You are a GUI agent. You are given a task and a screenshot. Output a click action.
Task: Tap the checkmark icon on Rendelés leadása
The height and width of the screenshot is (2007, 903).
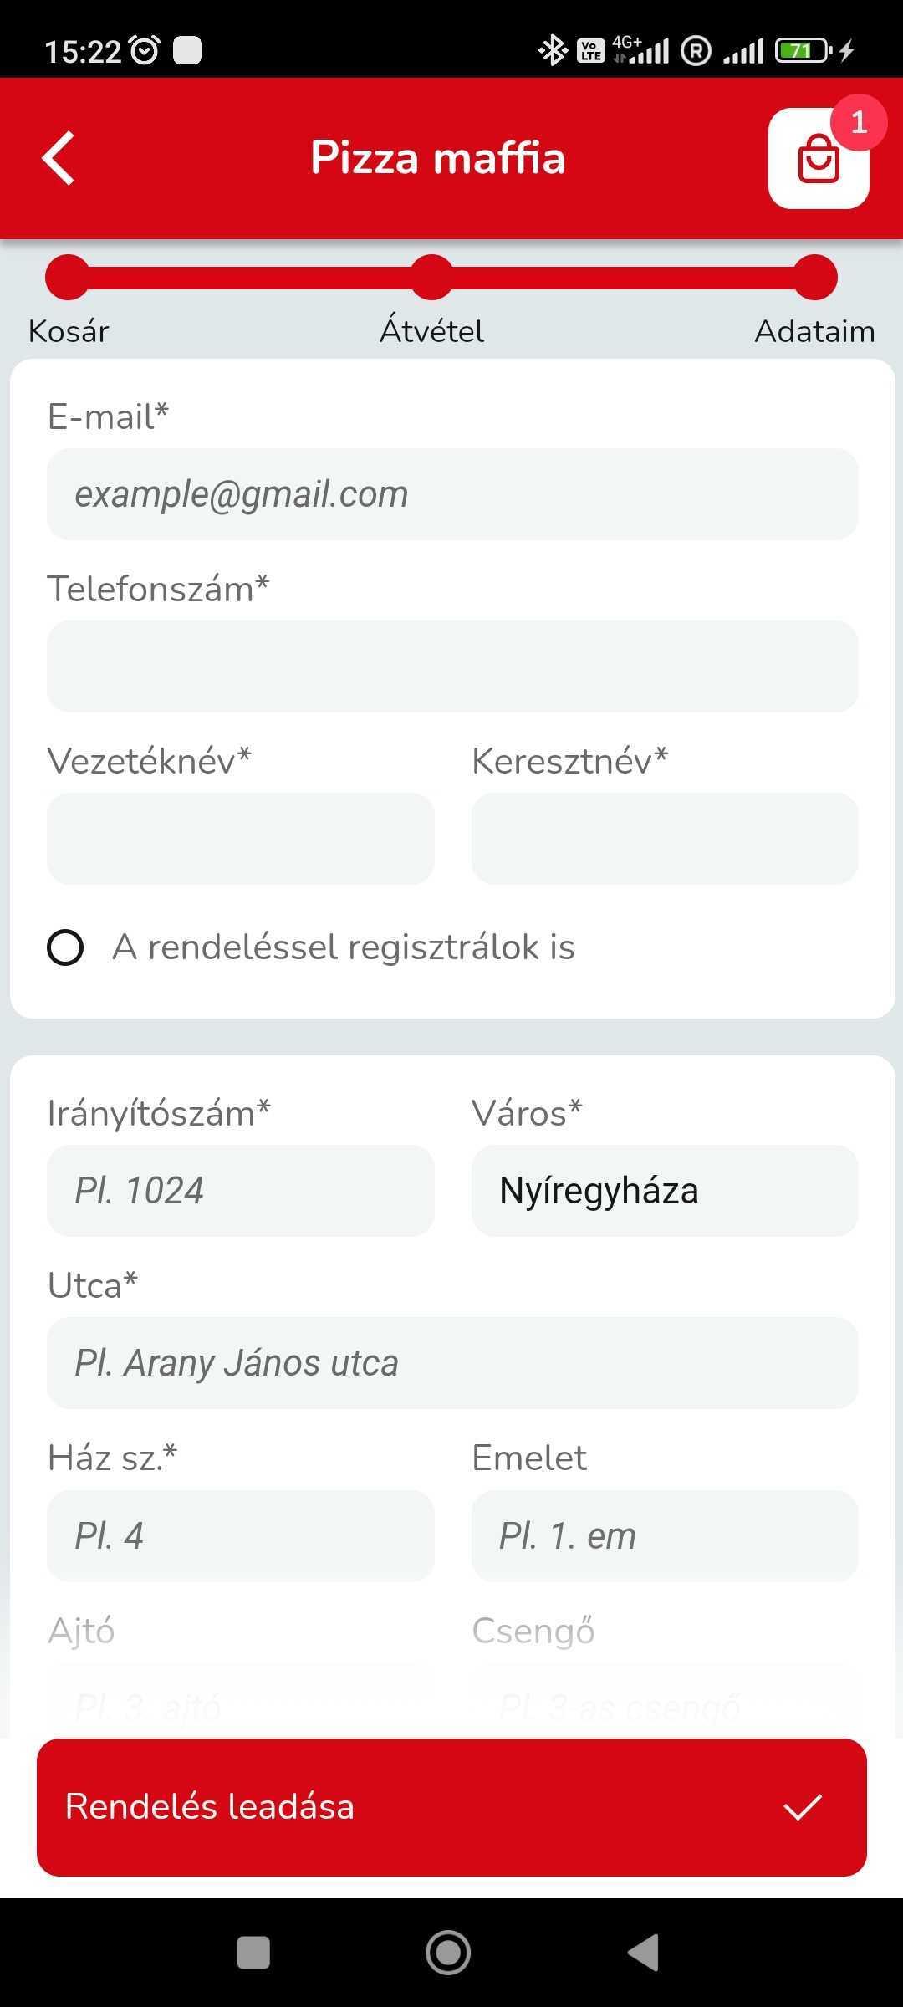[x=802, y=1807]
